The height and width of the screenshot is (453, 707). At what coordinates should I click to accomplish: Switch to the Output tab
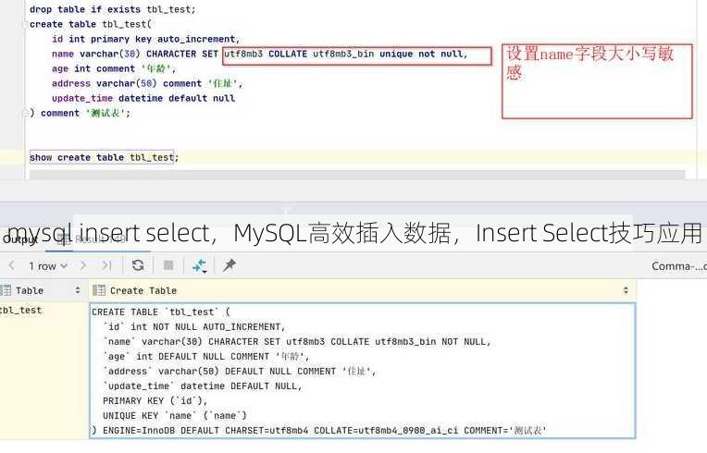pyautogui.click(x=19, y=239)
